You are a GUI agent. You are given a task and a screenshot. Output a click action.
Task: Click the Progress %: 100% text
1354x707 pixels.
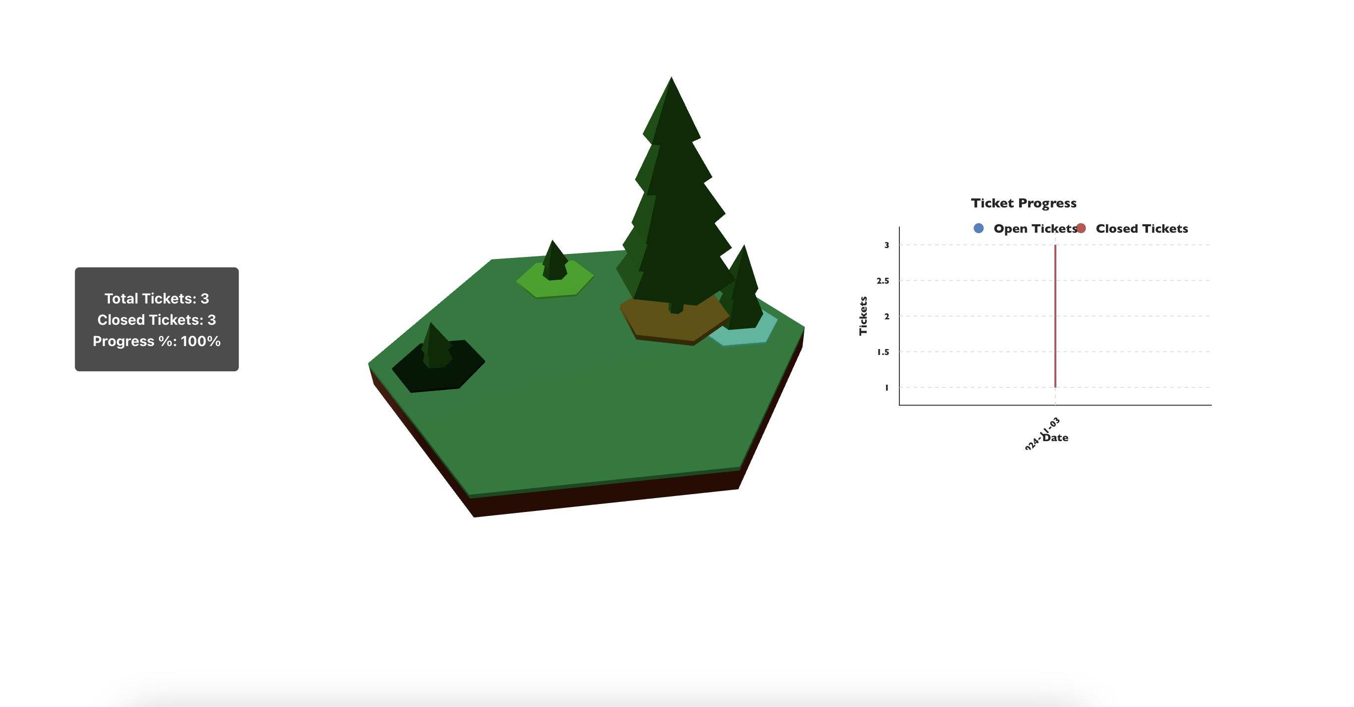[156, 341]
